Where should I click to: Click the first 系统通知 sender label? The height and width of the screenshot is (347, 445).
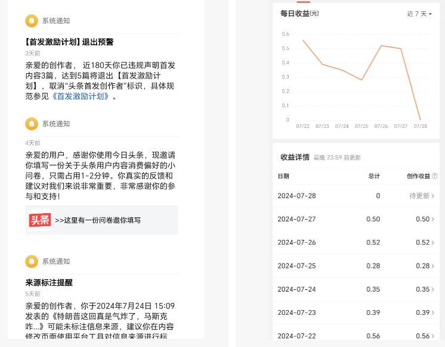click(56, 21)
